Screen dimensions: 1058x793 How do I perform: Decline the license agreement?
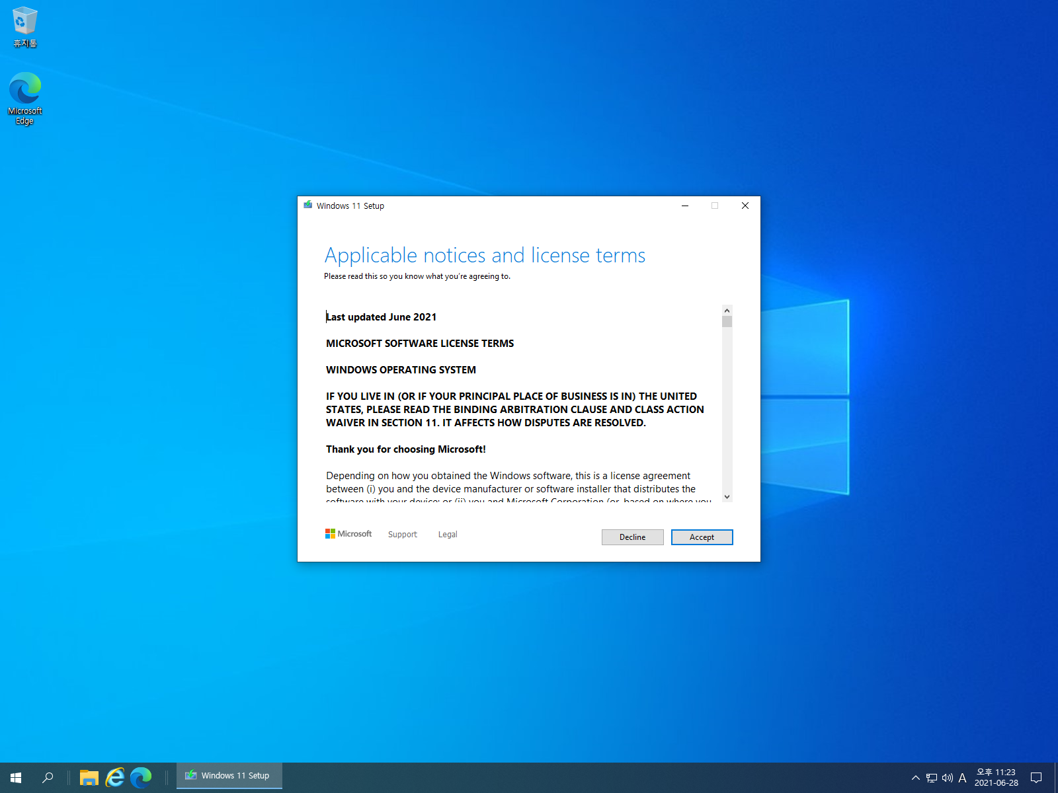point(632,537)
